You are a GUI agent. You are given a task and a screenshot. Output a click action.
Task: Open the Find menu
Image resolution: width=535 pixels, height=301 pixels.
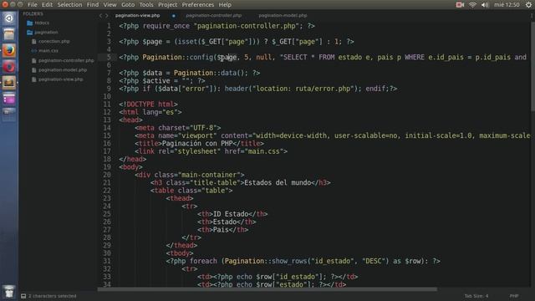[93, 5]
